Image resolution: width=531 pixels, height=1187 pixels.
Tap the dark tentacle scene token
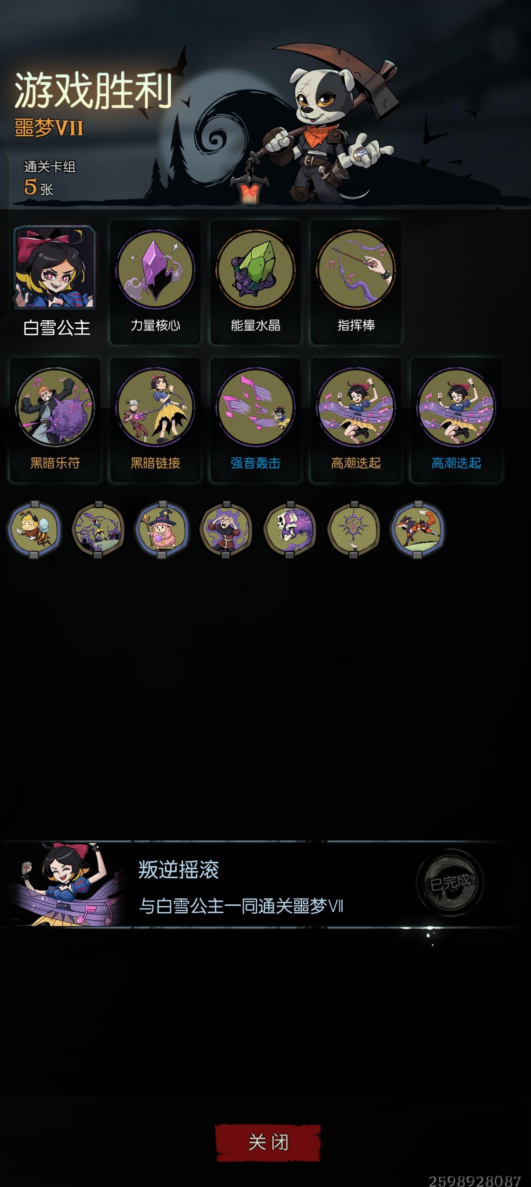pos(98,529)
